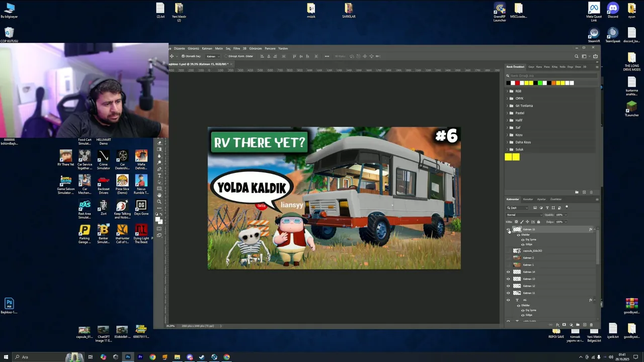Open the RV There Yet desktop shortcut
644x362 pixels.
65,158
